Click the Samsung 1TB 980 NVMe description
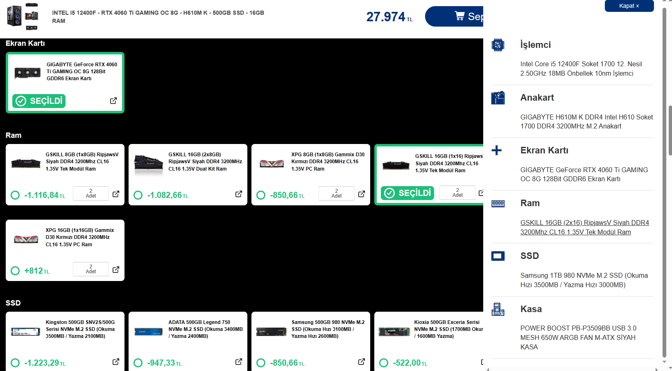672x371 pixels. coord(584,280)
